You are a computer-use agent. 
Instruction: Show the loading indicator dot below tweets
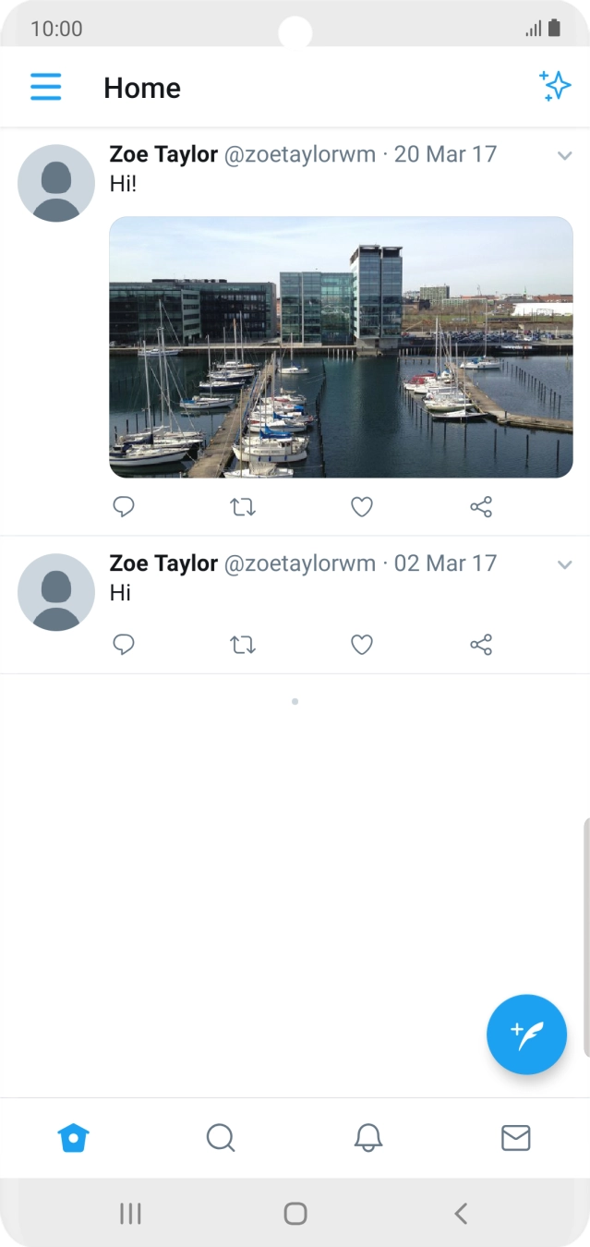coord(295,700)
